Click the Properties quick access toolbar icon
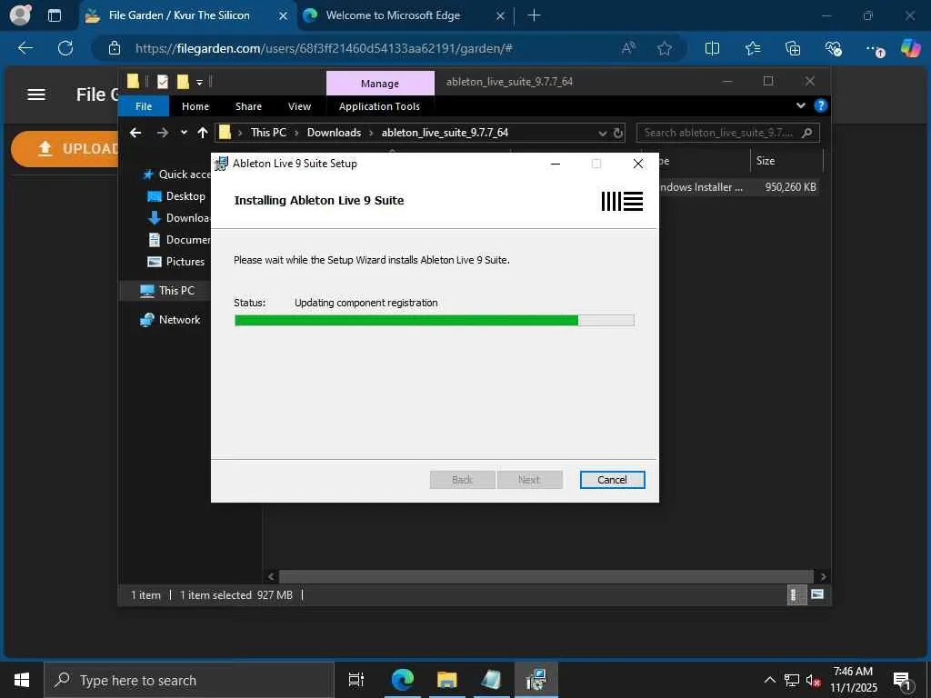931x698 pixels. point(163,81)
